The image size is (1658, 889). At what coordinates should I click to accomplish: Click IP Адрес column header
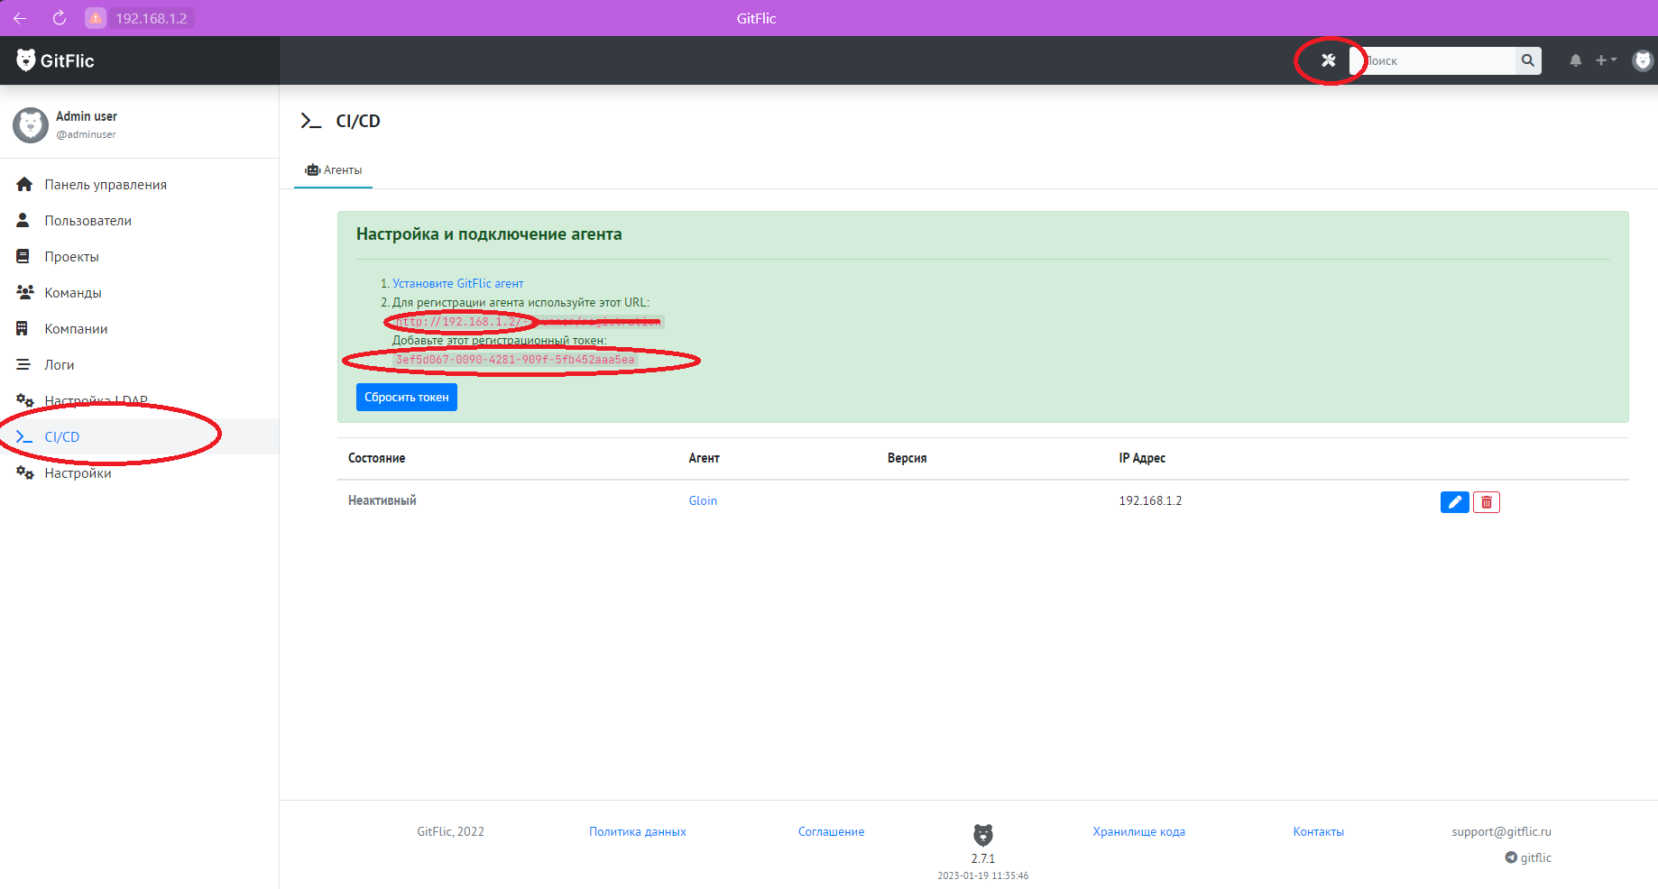[1142, 458]
